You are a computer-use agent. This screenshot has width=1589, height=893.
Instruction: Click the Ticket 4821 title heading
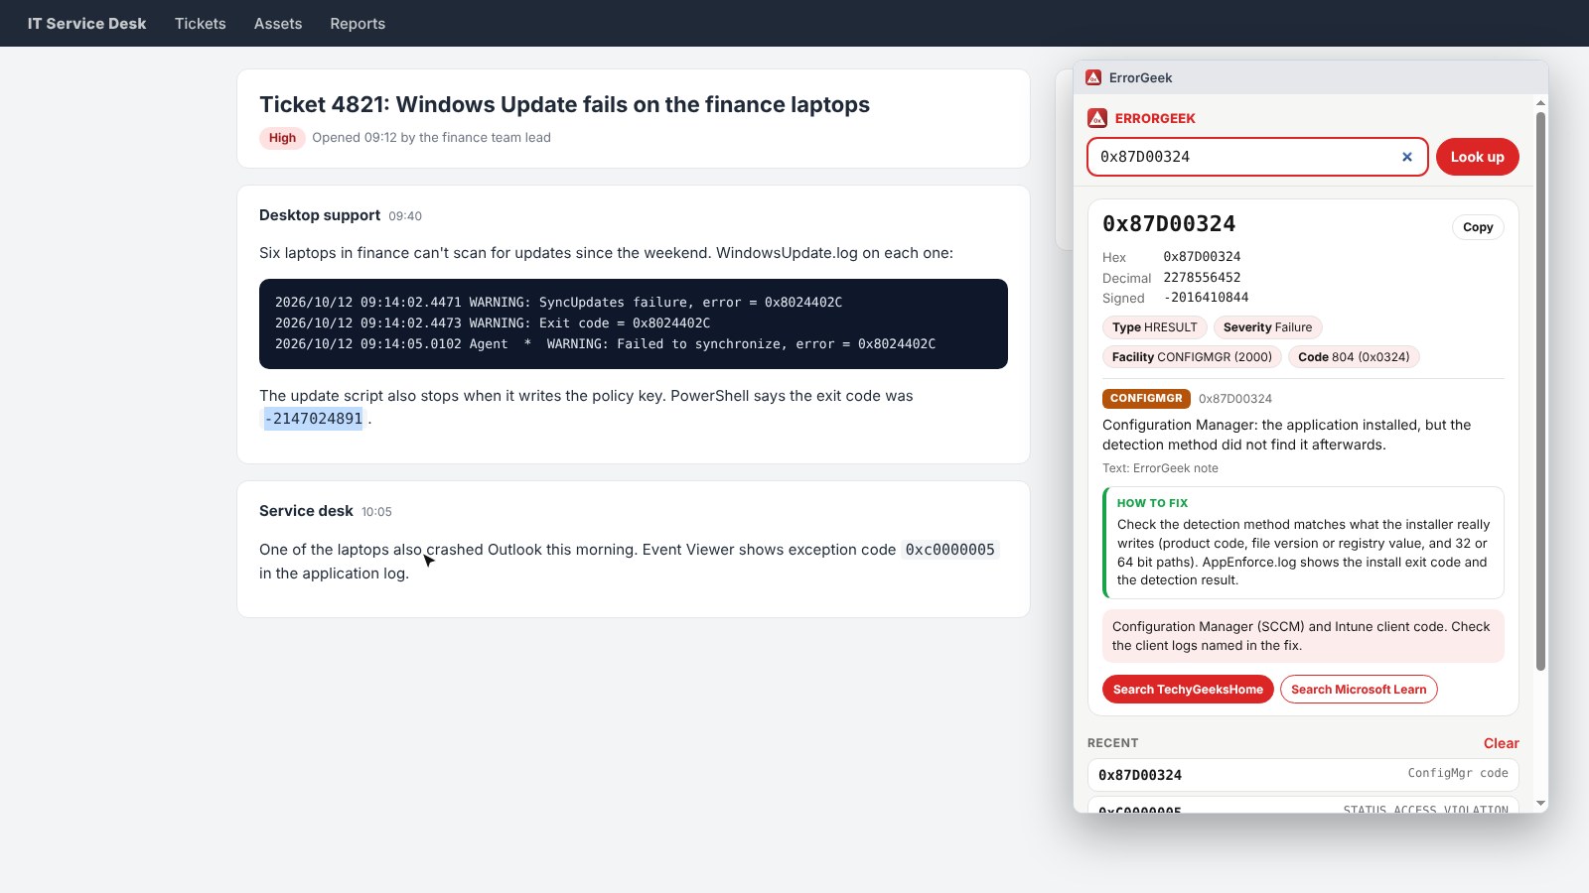[x=564, y=104]
